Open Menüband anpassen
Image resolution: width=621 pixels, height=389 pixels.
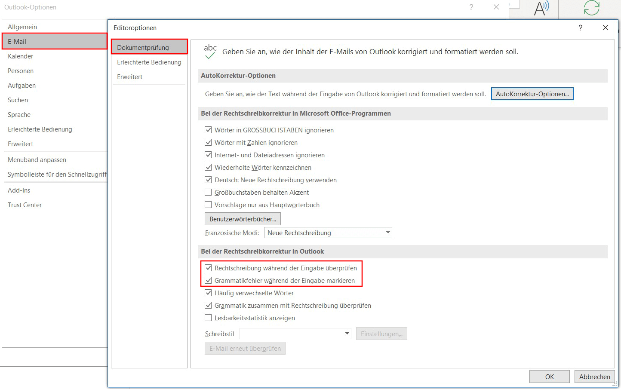pos(55,159)
